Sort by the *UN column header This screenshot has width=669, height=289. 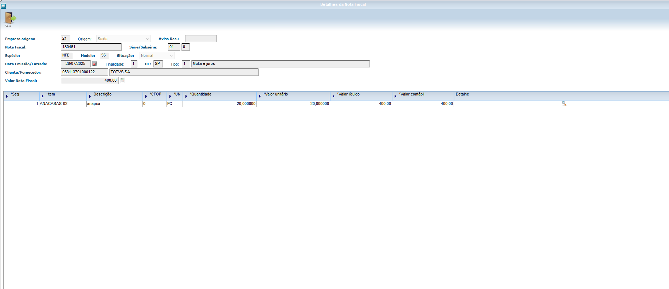click(175, 96)
